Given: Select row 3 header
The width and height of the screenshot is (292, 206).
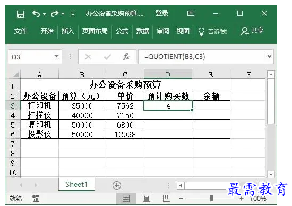Looking at the screenshot, I should pos(13,105).
